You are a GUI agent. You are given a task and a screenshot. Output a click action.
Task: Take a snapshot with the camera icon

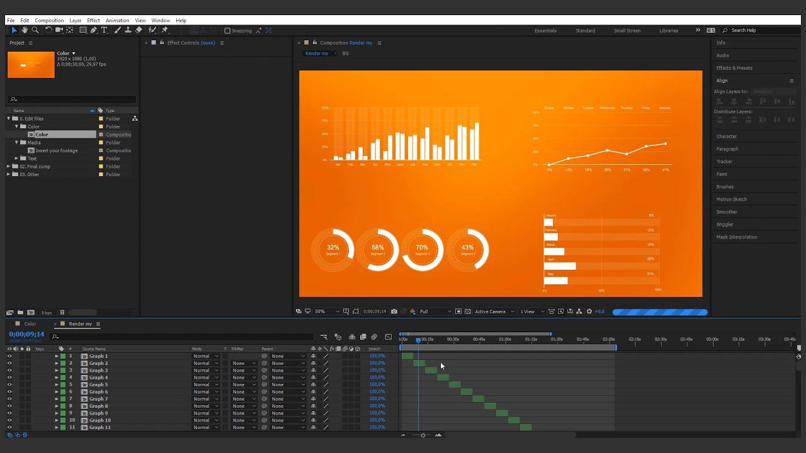[x=394, y=311]
